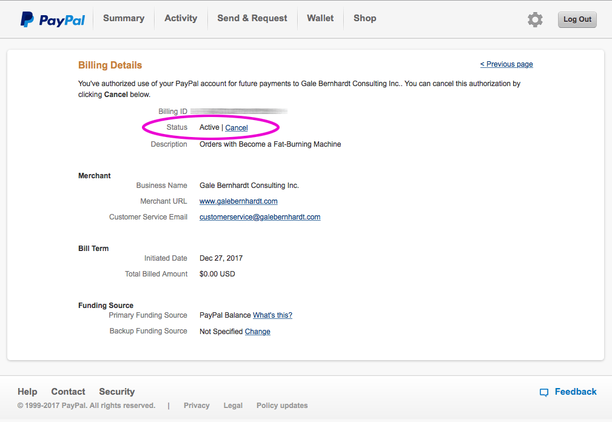The width and height of the screenshot is (612, 422).
Task: Select the Billing Details heading
Action: (110, 65)
